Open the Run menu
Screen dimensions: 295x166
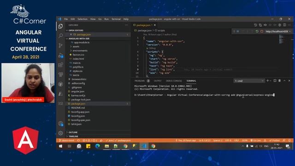(106, 19)
